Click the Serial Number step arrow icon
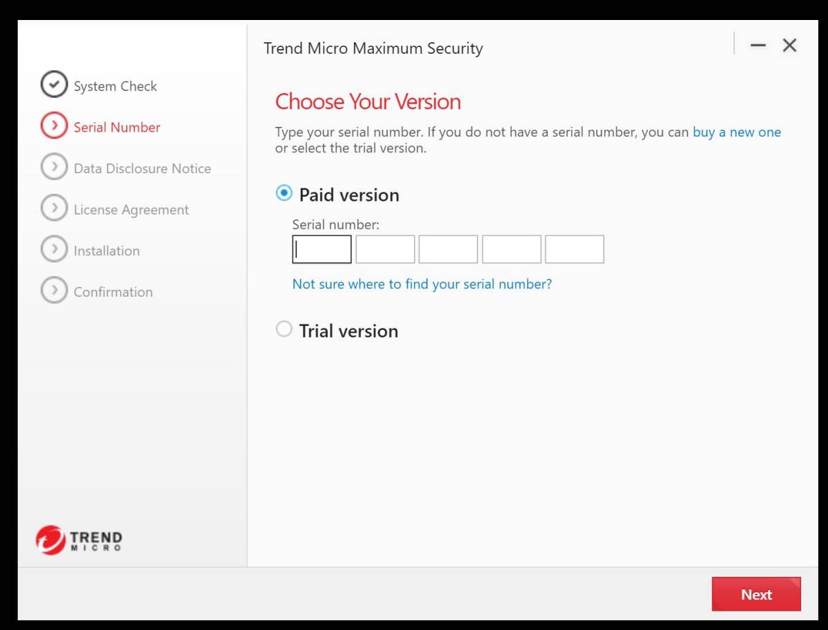 point(54,126)
